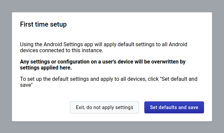Click the Set defaults and save button
The width and height of the screenshot is (224, 133).
[x=174, y=107]
